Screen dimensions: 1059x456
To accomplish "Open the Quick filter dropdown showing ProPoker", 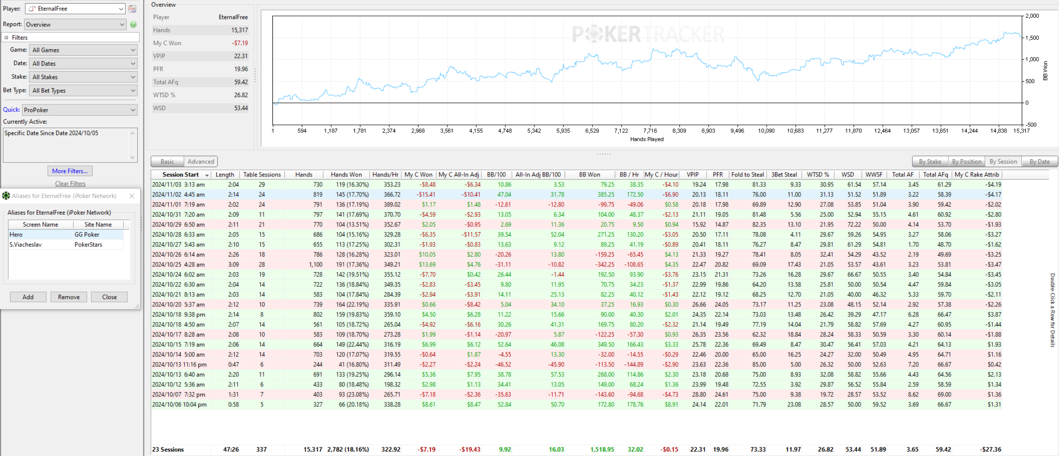I will click(80, 110).
